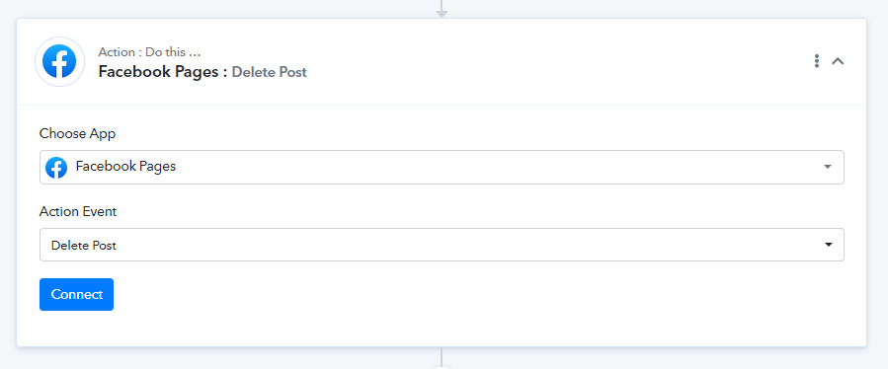Click the "Choose App" field label
888x369 pixels.
point(78,133)
